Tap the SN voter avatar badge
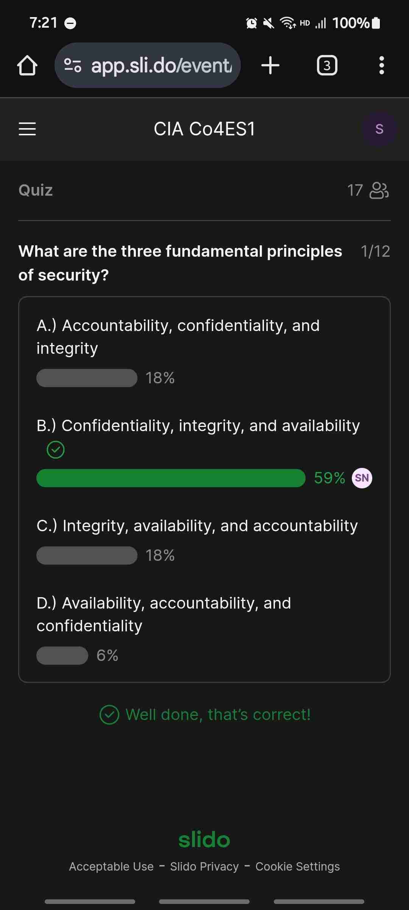 pyautogui.click(x=362, y=478)
